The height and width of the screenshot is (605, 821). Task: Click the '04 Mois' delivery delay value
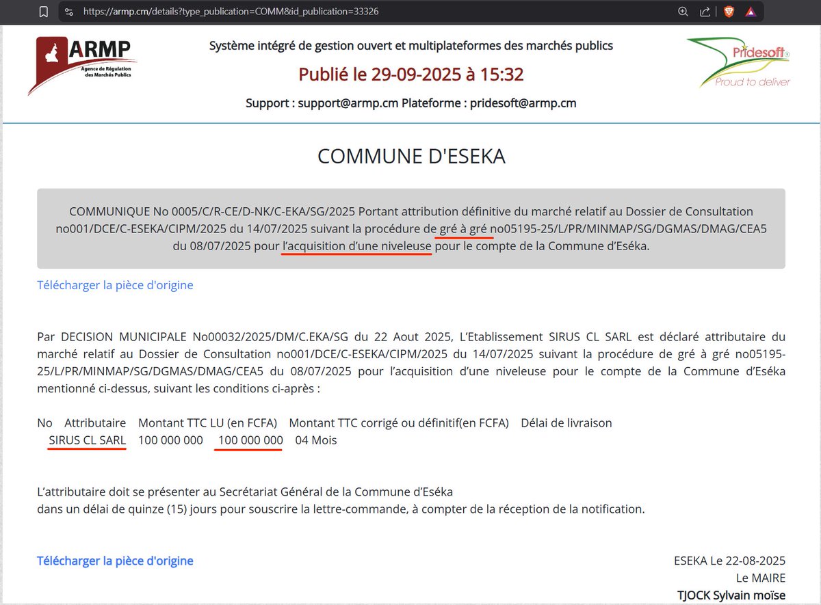316,440
